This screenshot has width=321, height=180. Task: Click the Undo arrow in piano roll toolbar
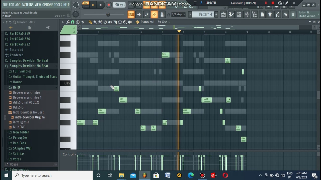pyautogui.click(x=83, y=22)
